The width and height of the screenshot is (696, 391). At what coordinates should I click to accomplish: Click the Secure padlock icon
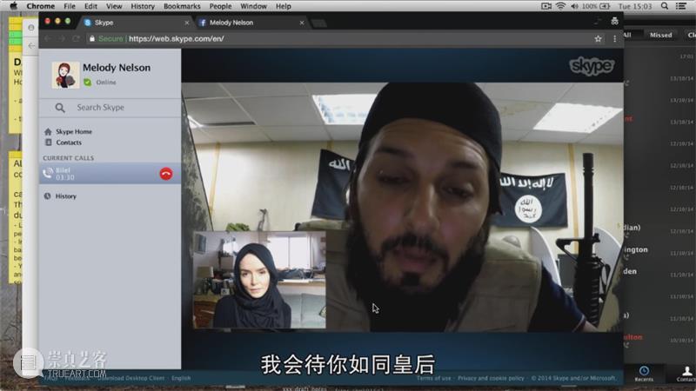pos(92,38)
